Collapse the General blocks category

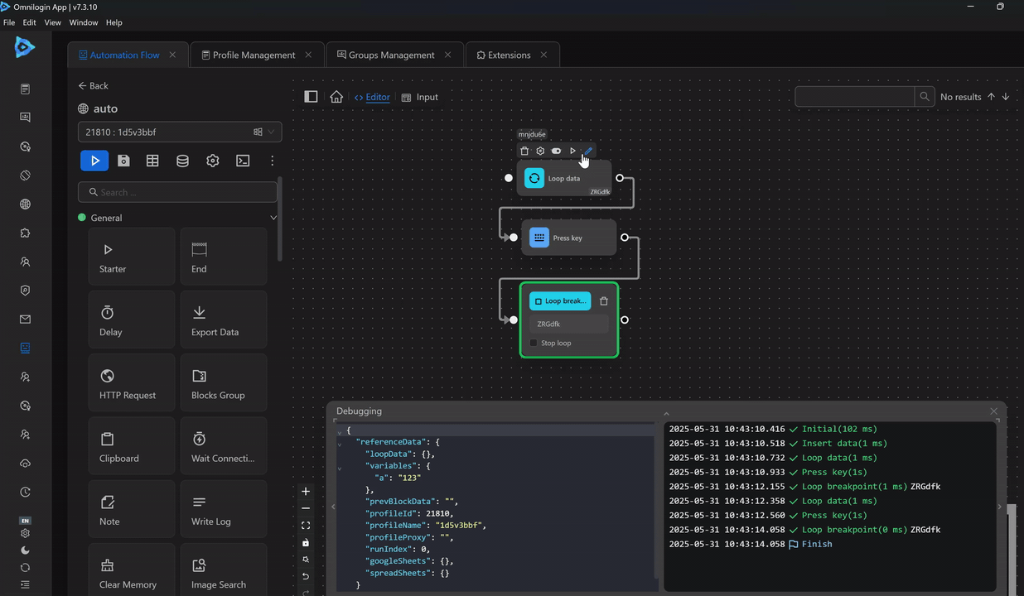273,218
